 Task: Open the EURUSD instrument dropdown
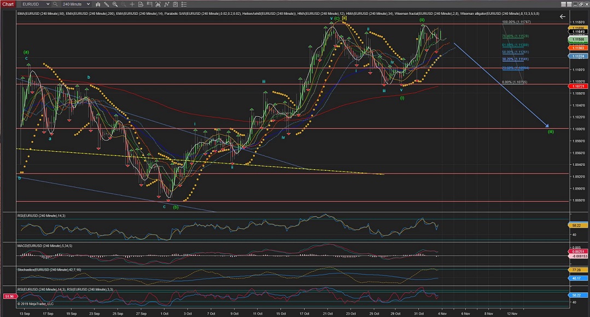(x=35, y=4)
